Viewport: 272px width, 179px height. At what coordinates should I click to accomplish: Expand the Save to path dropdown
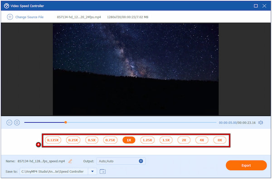click(92, 172)
